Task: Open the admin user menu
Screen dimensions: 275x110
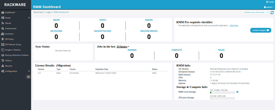Action: click(269, 7)
